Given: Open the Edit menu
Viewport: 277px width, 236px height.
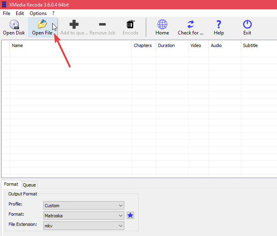Looking at the screenshot, I should 20,13.
